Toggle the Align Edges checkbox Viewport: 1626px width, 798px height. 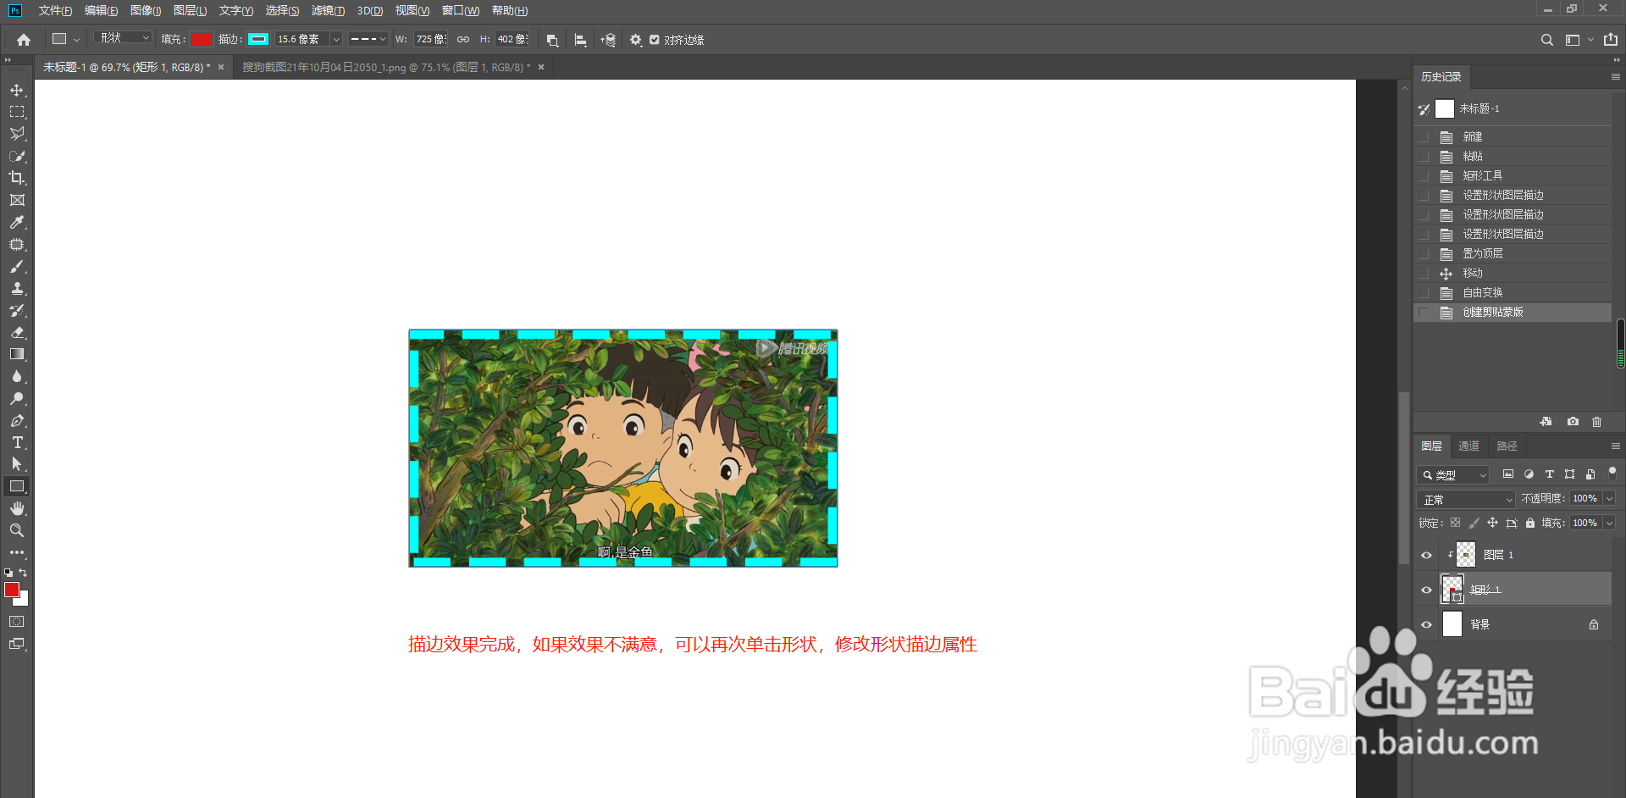655,40
